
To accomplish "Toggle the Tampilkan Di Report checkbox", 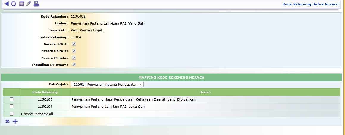I will pos(74,65).
